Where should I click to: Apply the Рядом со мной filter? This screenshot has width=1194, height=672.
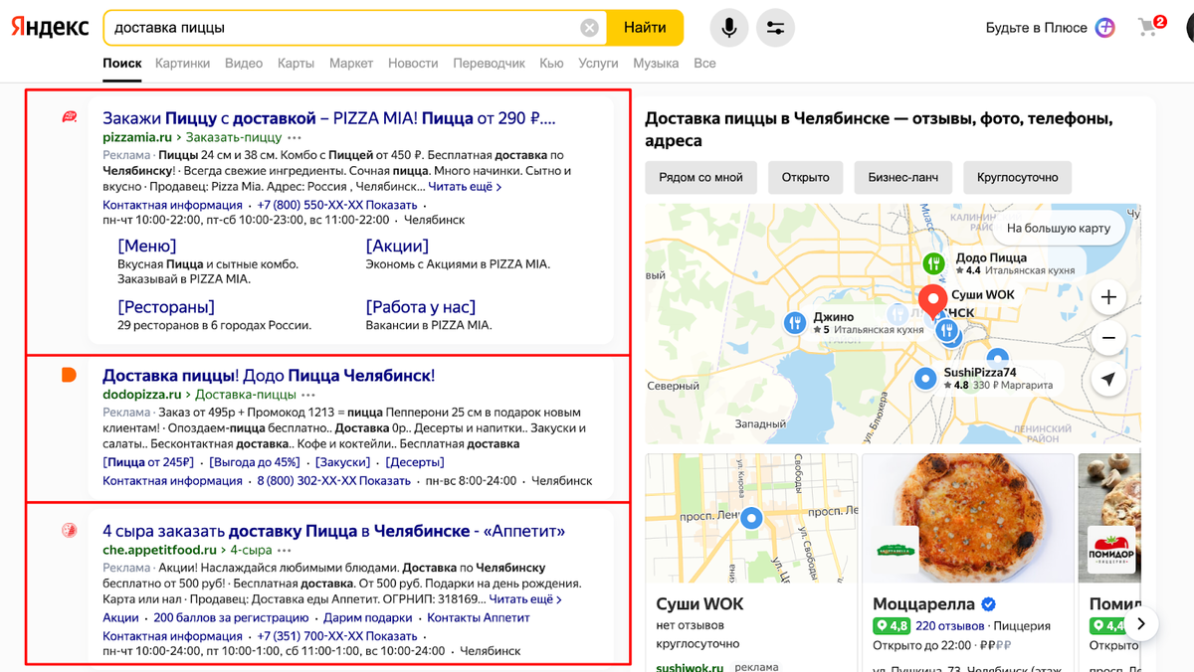pos(700,177)
